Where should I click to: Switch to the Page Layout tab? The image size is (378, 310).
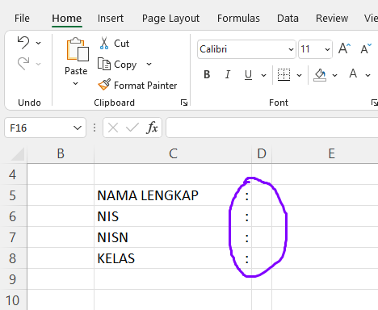[170, 19]
